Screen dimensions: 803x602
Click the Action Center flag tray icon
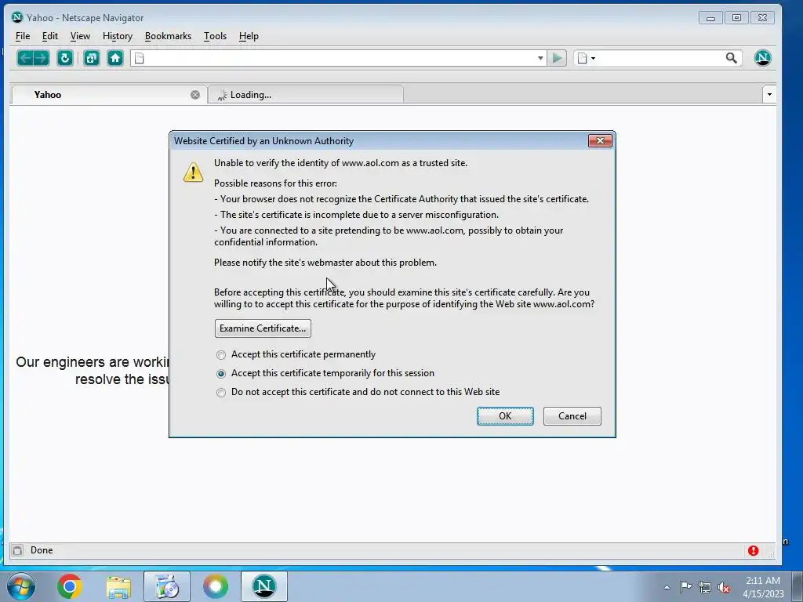click(x=685, y=587)
